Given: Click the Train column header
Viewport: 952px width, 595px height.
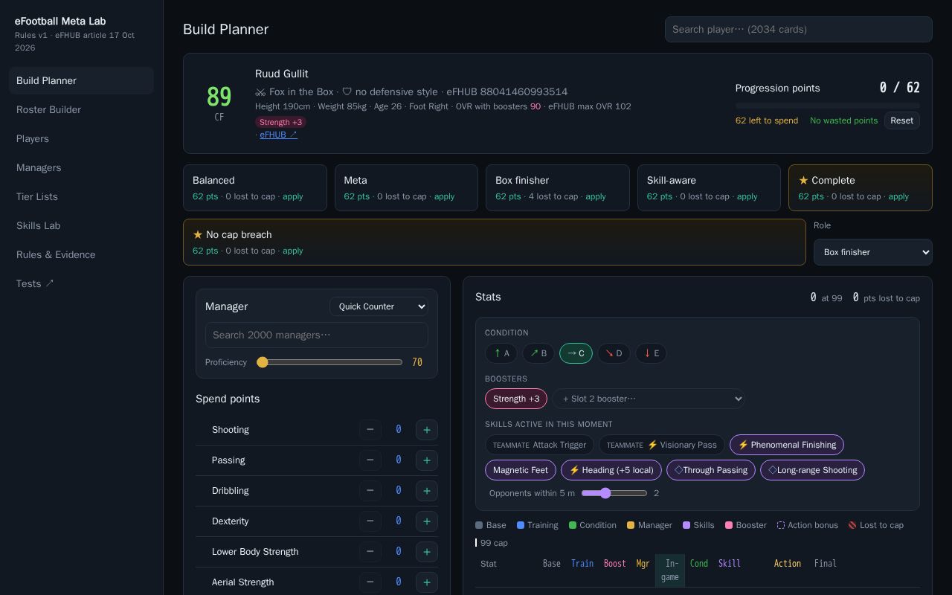Looking at the screenshot, I should (582, 564).
